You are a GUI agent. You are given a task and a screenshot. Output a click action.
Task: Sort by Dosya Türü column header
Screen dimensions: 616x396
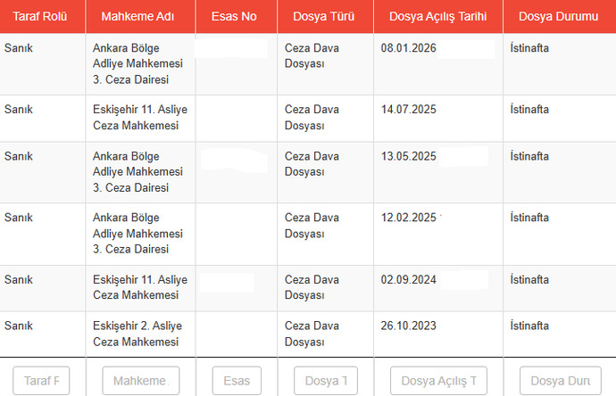(x=323, y=16)
